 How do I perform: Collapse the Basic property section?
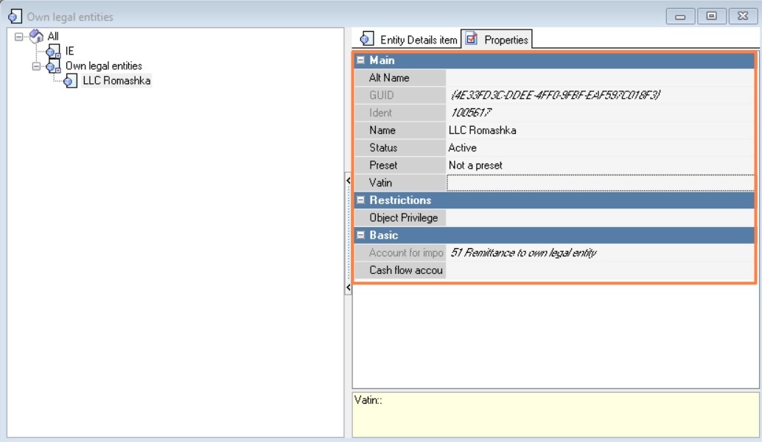pos(360,235)
